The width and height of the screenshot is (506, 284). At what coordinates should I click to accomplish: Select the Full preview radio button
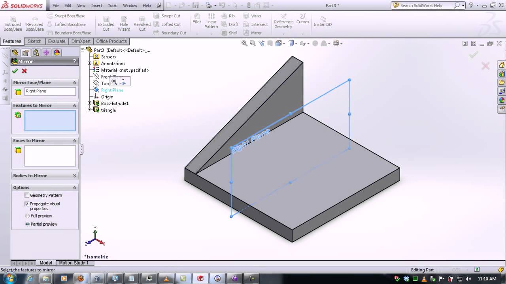pos(27,216)
